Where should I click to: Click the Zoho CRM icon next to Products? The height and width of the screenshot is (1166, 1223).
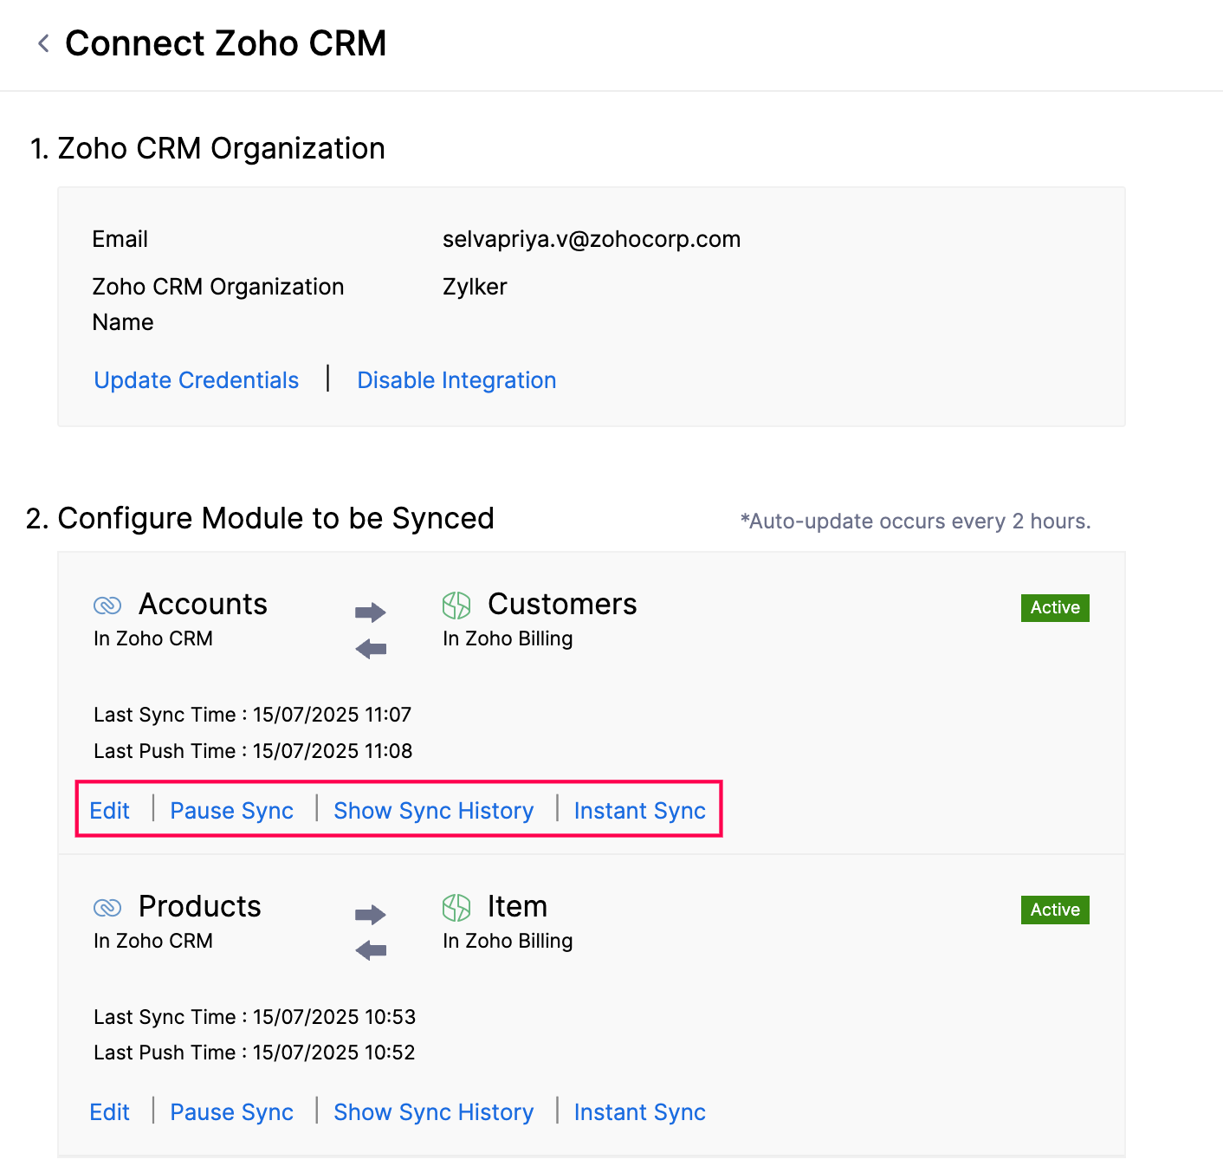pos(107,907)
